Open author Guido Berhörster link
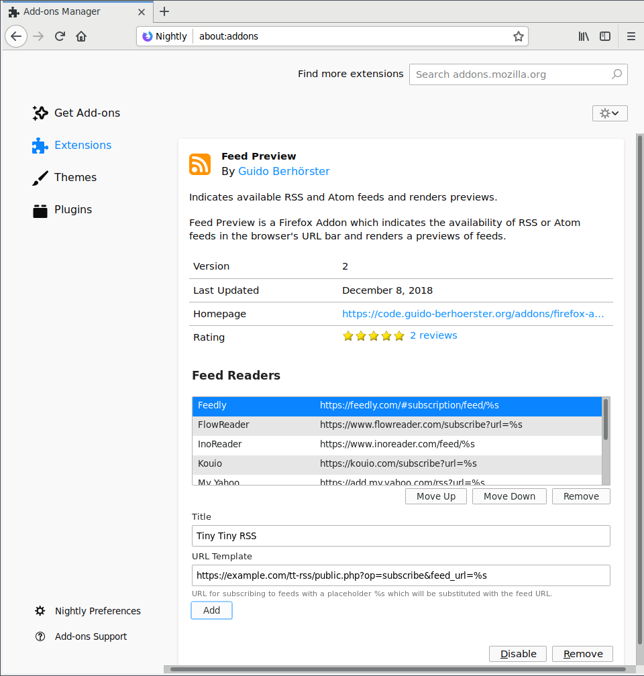The width and height of the screenshot is (644, 676). click(x=284, y=171)
